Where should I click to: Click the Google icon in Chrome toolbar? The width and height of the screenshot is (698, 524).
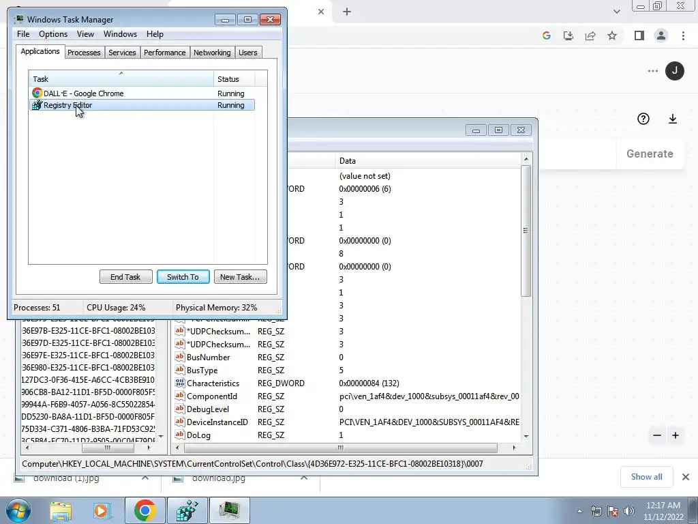pos(547,35)
